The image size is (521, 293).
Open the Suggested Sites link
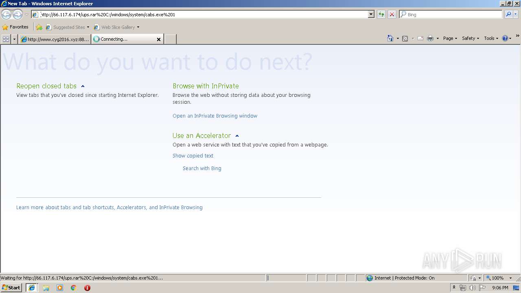pos(67,27)
